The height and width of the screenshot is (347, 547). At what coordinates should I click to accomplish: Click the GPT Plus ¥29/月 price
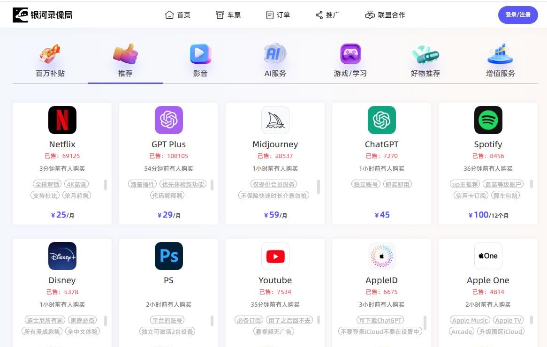(x=169, y=215)
